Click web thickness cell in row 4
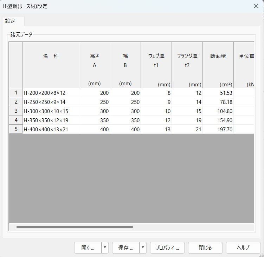 156,120
